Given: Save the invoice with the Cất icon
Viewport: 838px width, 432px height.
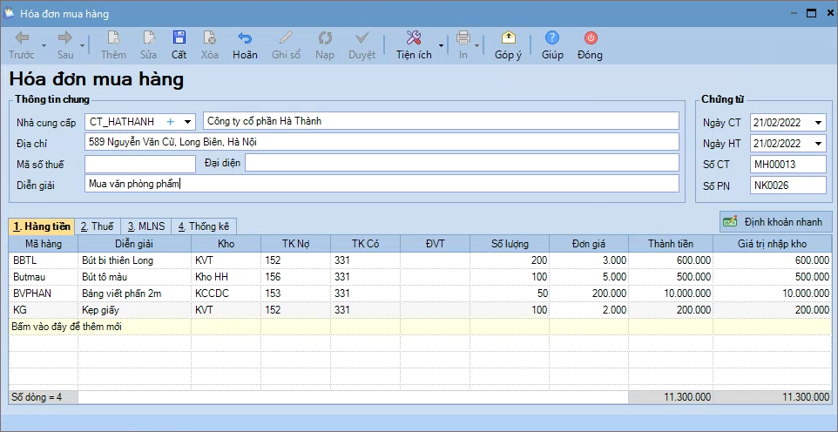Looking at the screenshot, I should point(179,37).
